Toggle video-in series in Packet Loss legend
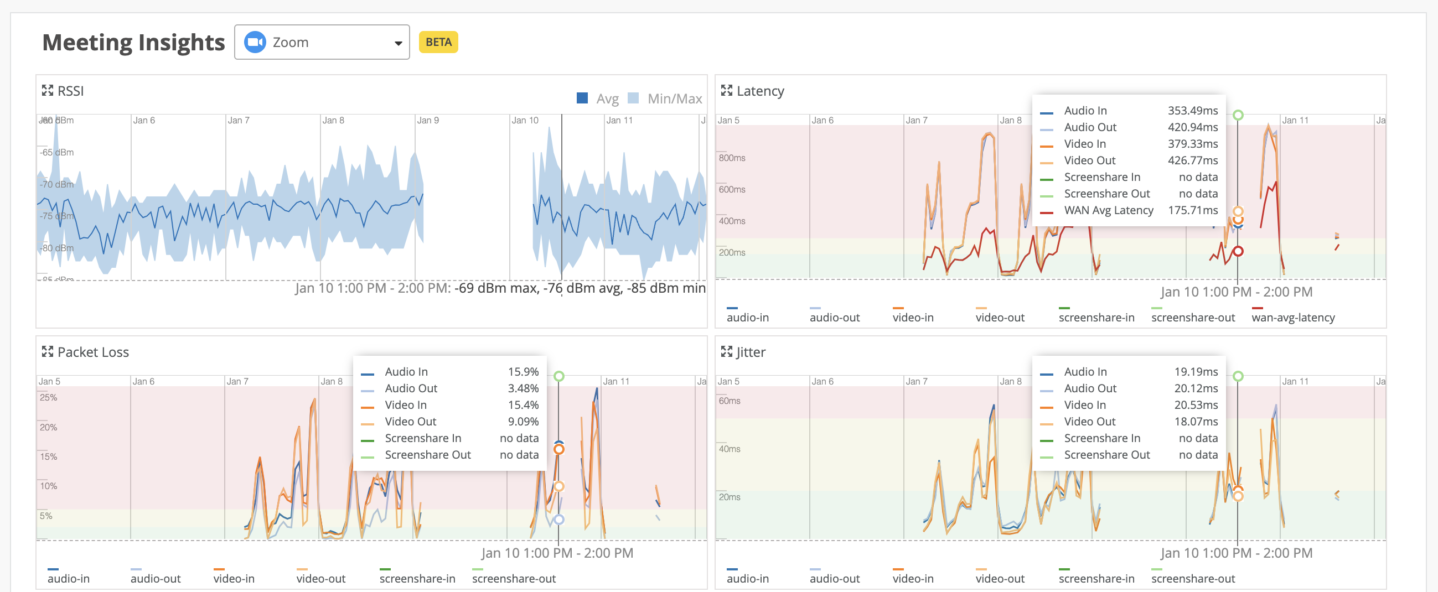 [x=234, y=578]
